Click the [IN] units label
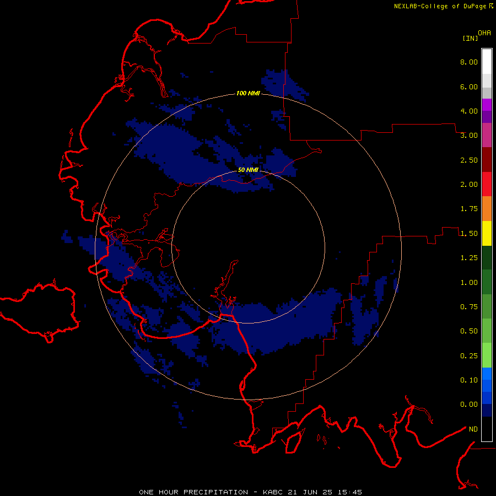Viewport: 496px width, 496px height. click(470, 38)
